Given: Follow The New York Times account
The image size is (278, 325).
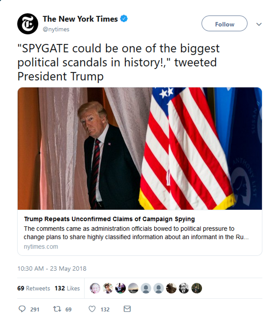Looking at the screenshot, I should (x=224, y=24).
